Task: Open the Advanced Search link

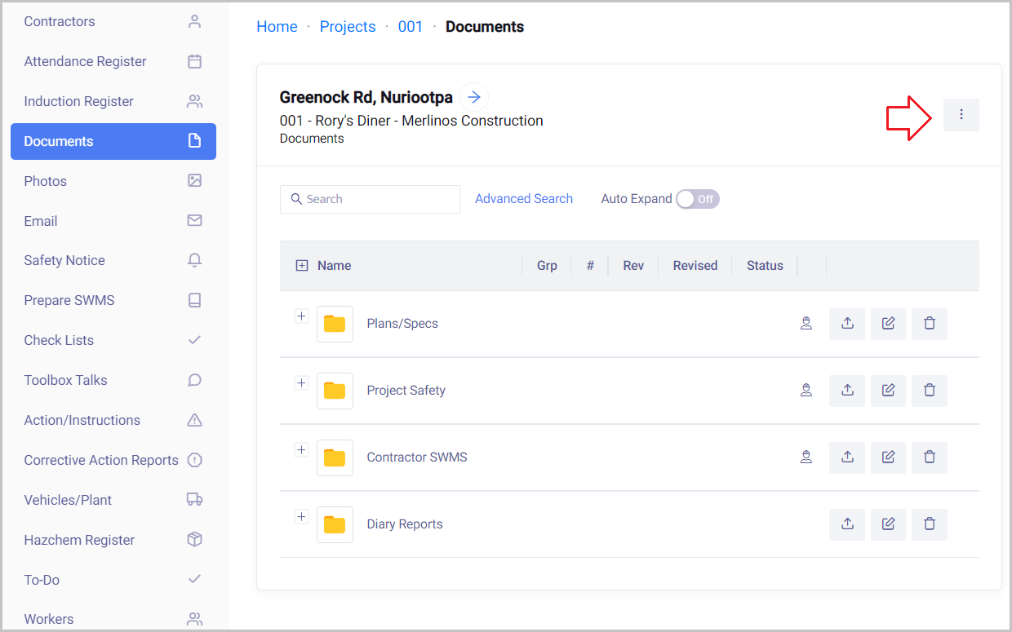Action: 523,199
